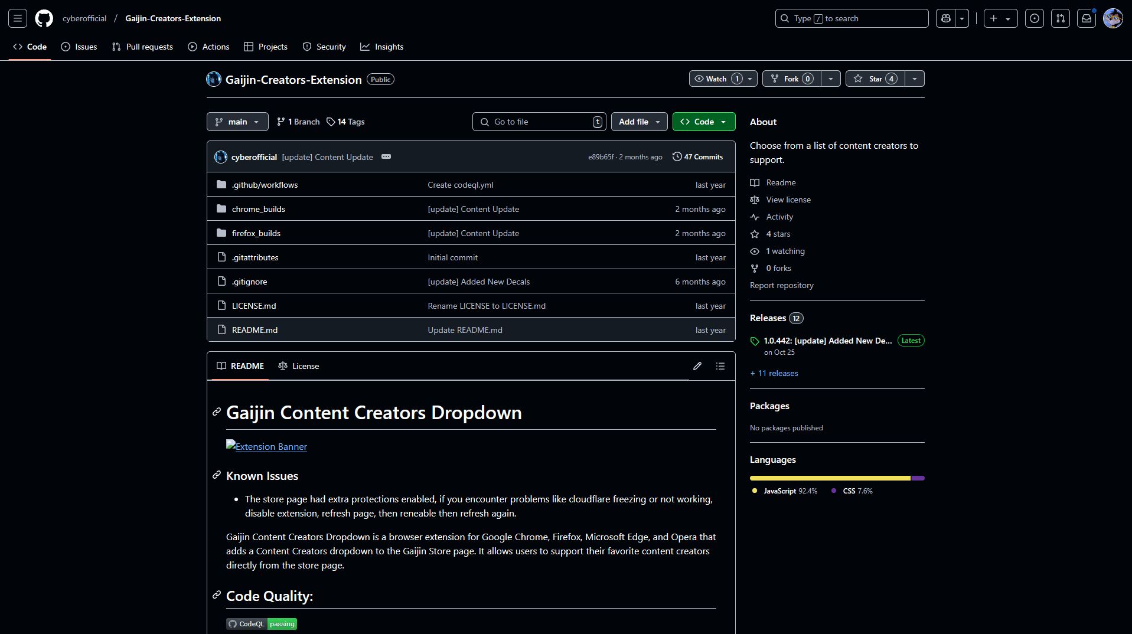
Task: Click the '+ 11 releases' link
Action: tap(774, 373)
